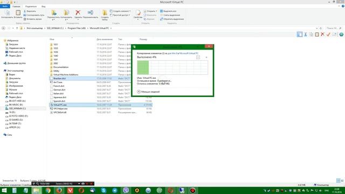Click the green globe icon in right toolbar
The image size is (345, 194).
point(341,34)
